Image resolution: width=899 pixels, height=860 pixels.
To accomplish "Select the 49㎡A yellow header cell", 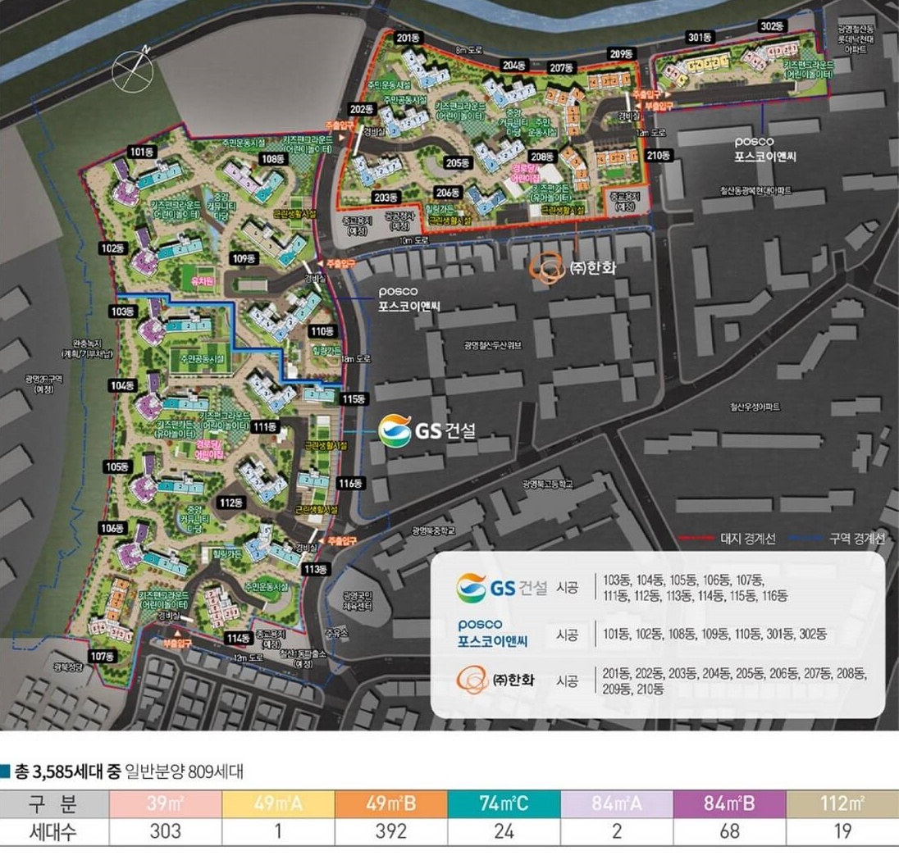I will click(x=278, y=803).
